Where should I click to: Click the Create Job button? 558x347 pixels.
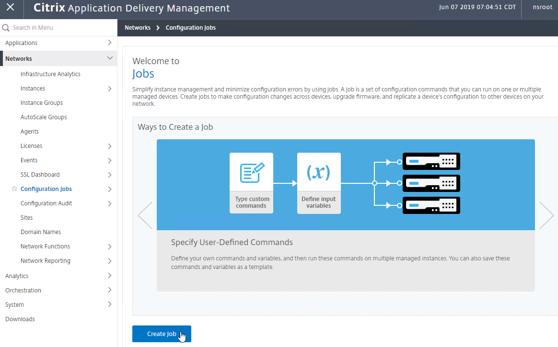[x=162, y=334]
